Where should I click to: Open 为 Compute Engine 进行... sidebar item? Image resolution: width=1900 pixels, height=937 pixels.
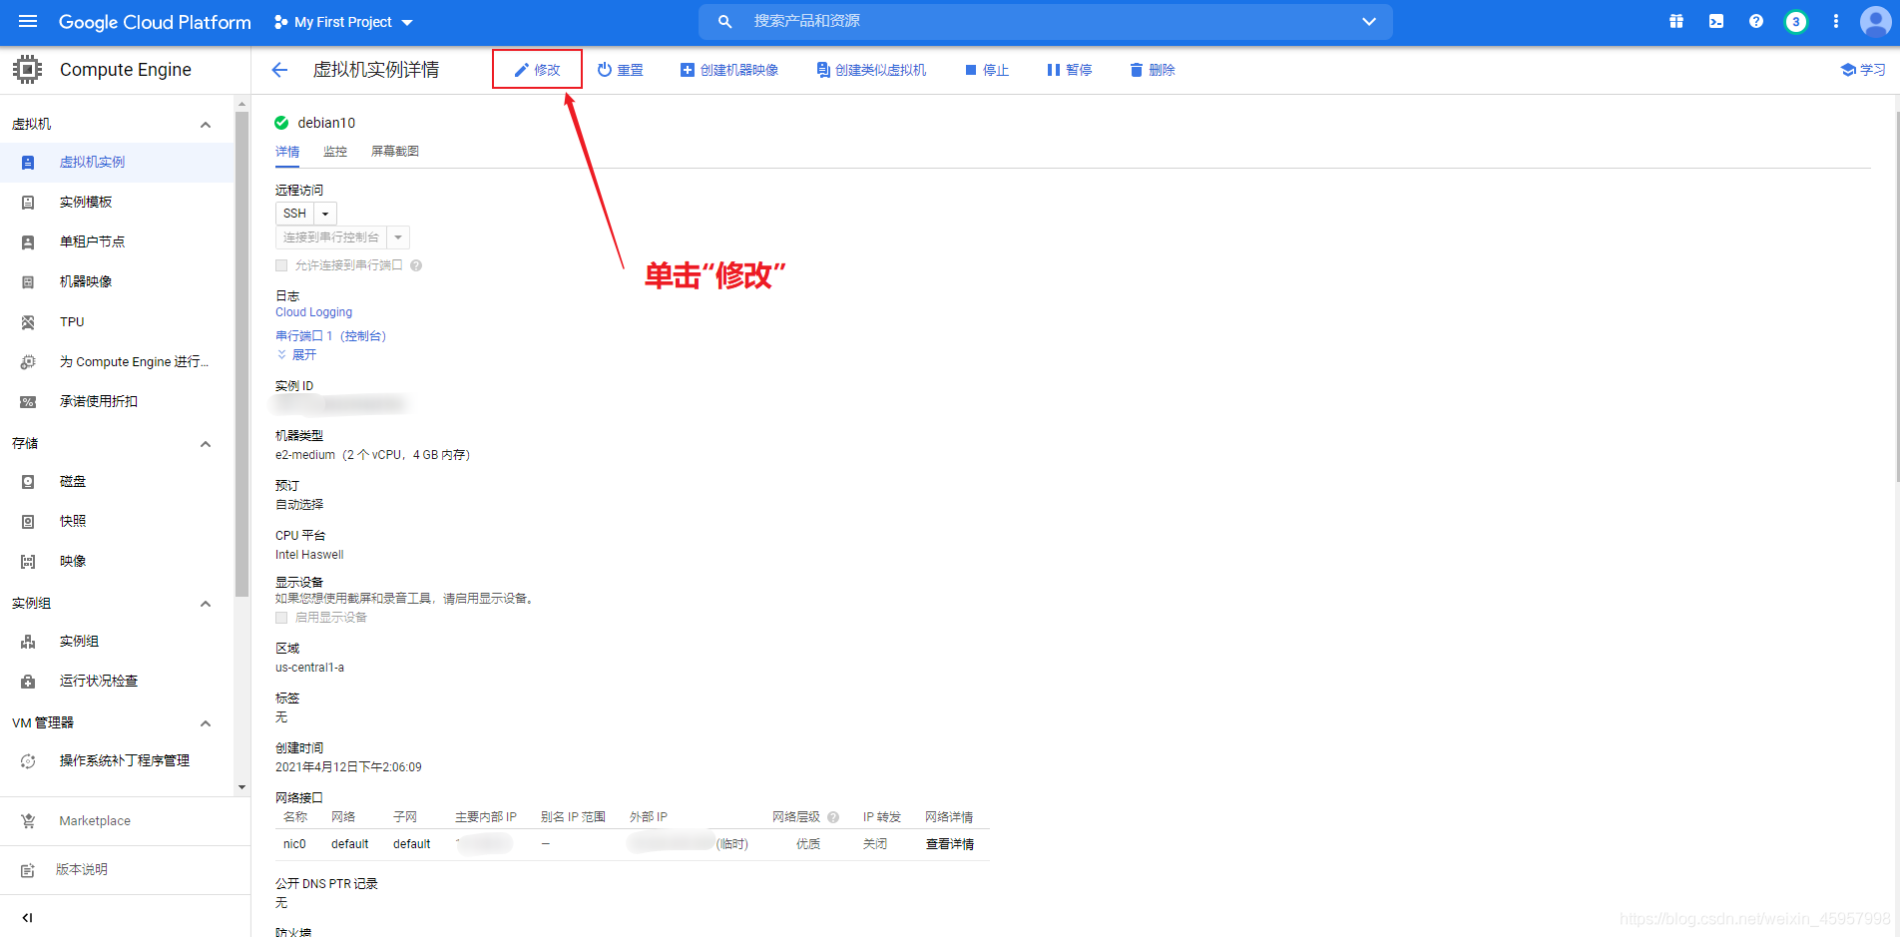tap(117, 361)
